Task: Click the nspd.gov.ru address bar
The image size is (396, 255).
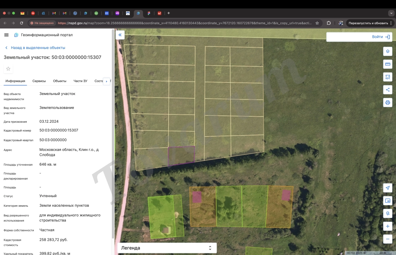Action: point(184,23)
